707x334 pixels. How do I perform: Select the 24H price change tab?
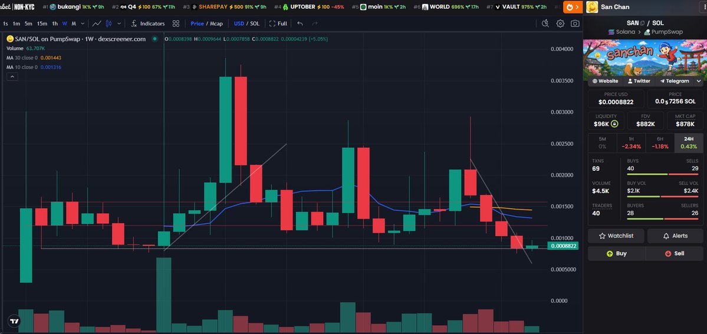(x=689, y=143)
